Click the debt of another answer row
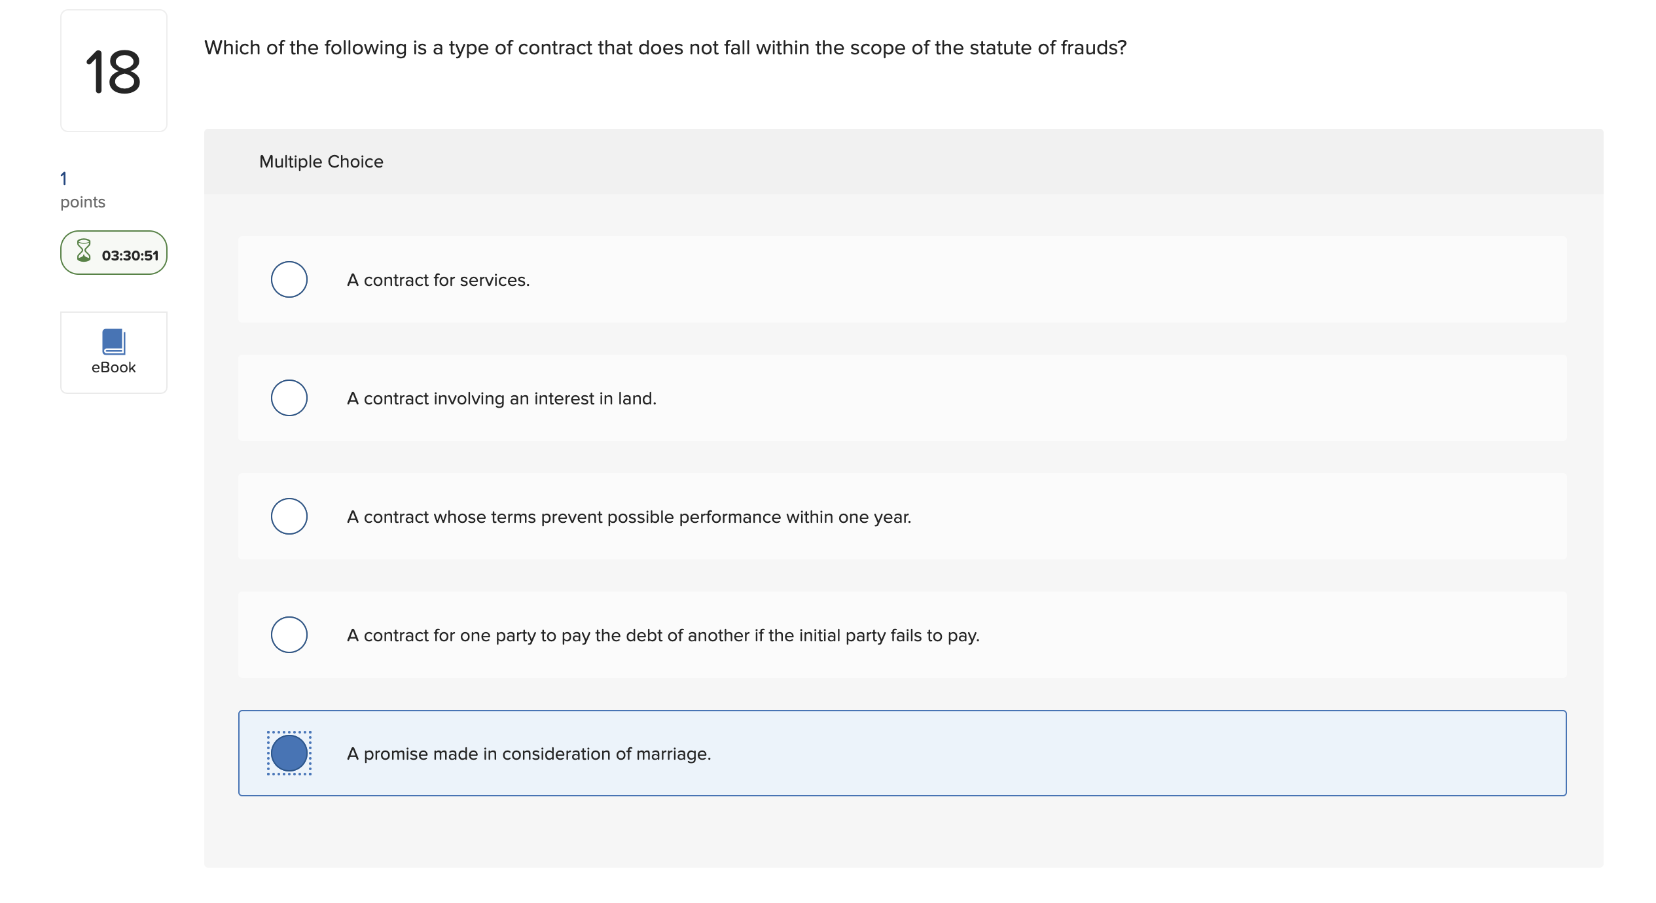This screenshot has height=903, width=1656. click(902, 635)
